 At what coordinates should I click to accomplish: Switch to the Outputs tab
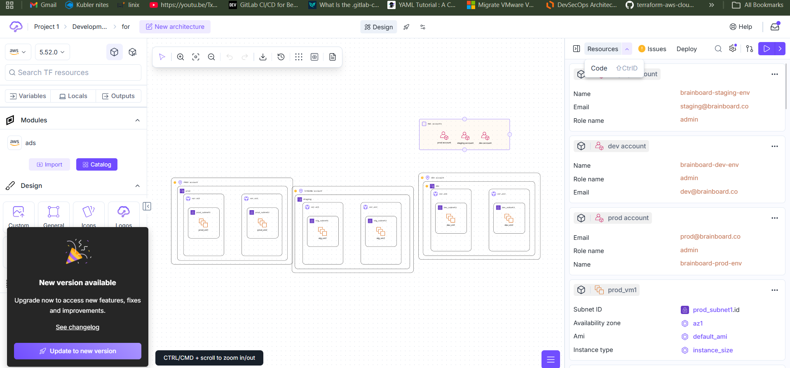pos(119,96)
